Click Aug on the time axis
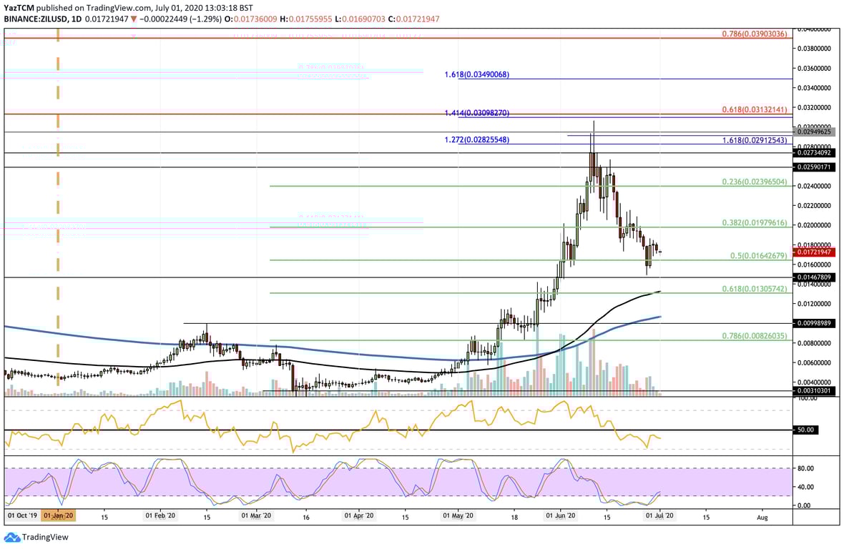844x549 pixels. pos(762,517)
